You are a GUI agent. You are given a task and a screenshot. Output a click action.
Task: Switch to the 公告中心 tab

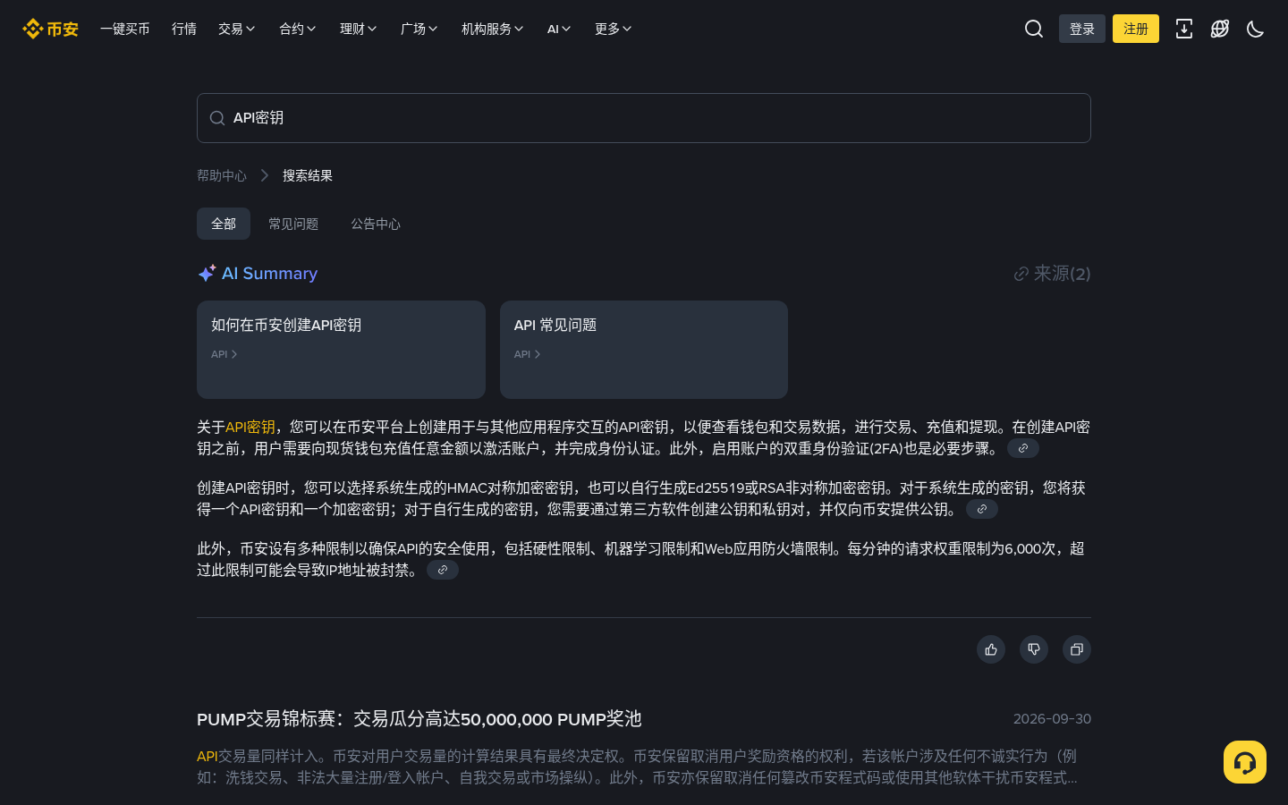[376, 224]
